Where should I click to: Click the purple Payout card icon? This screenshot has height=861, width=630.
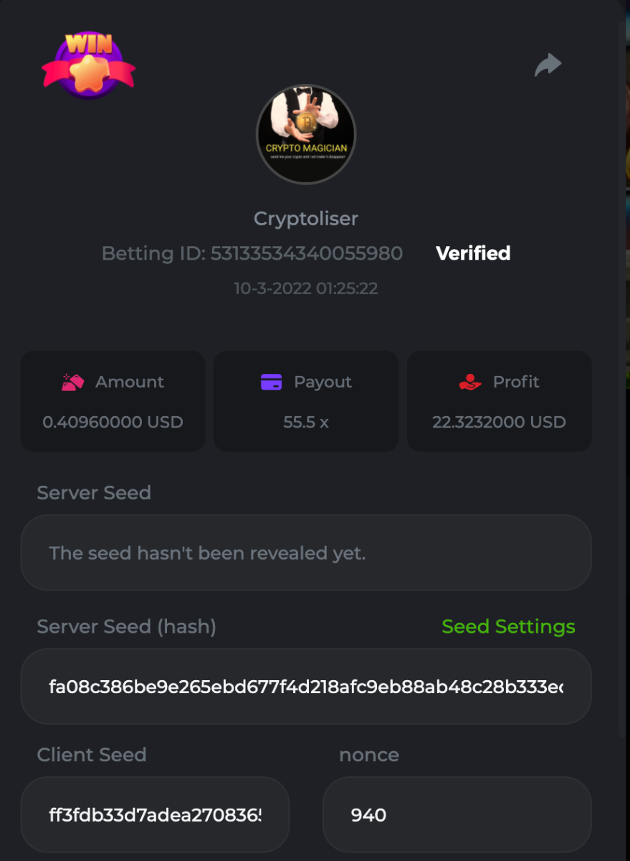271,382
